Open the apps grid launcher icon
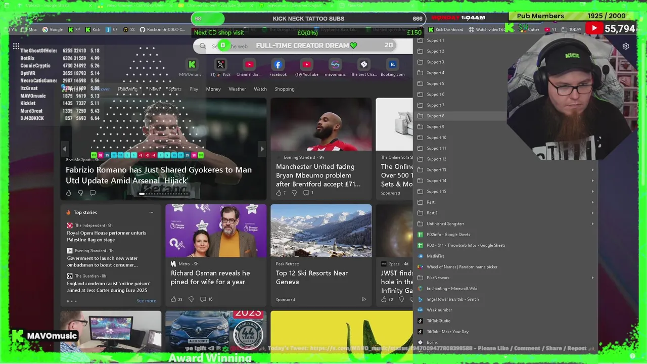 pos(16,46)
